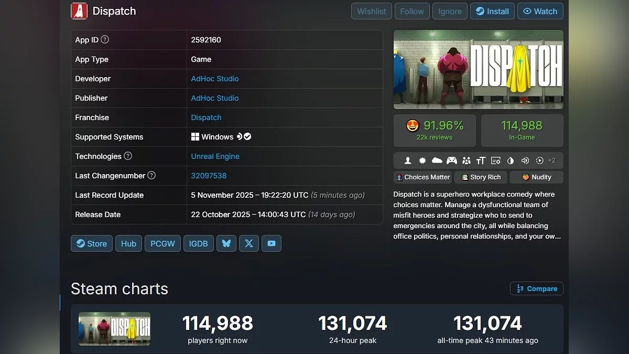Click the Dispatch banner artwork image
This screenshot has height=354, width=629.
coord(478,69)
